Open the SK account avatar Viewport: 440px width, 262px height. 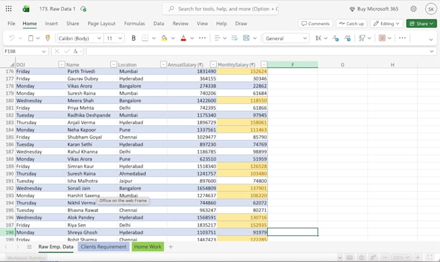[x=431, y=9]
